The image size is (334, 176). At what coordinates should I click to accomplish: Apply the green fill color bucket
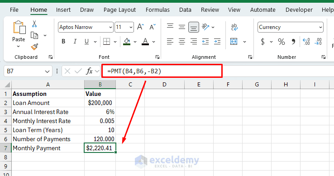(127, 42)
